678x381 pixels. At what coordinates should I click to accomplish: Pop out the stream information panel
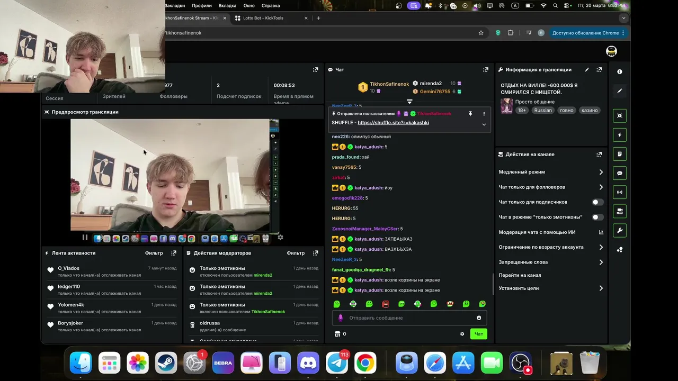coord(599,69)
